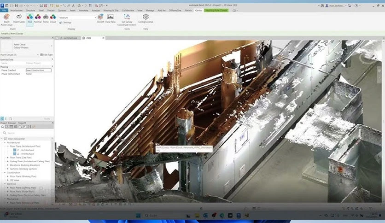Screen dimensions: 385x223
Task: Switch to the Collaborate ribbon tab
Action: (x=128, y=10)
